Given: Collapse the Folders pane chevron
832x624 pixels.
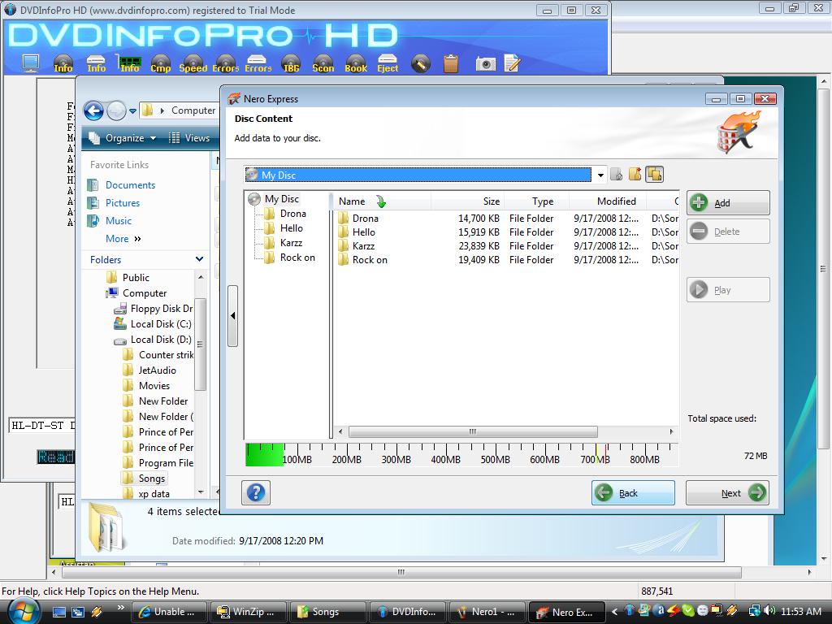Looking at the screenshot, I should (x=199, y=259).
